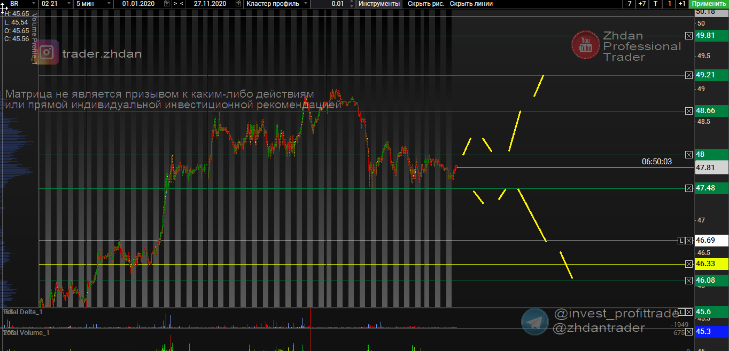Remove the 49.81 level line via X
Image resolution: width=729 pixels, height=351 pixels.
689,36
